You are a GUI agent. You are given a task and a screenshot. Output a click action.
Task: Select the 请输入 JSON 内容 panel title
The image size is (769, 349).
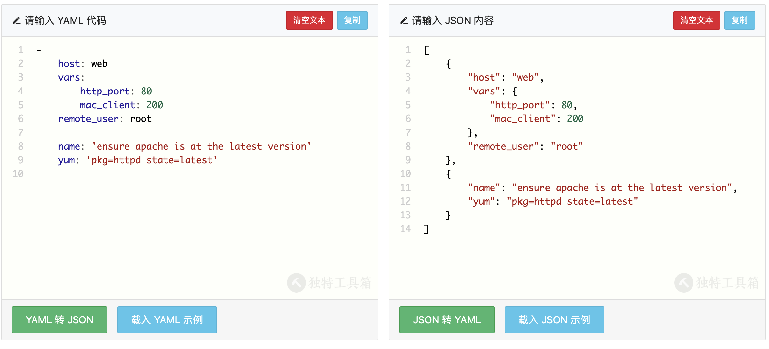[453, 21]
